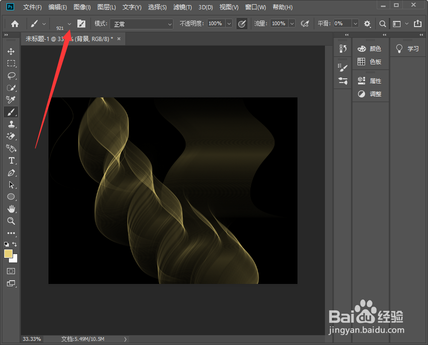Change screen mode from toolbox
Screen dimensions: 428x345
click(11, 283)
